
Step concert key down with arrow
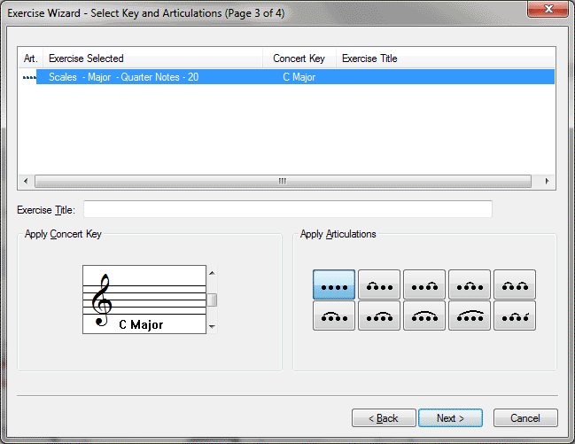[x=212, y=326]
